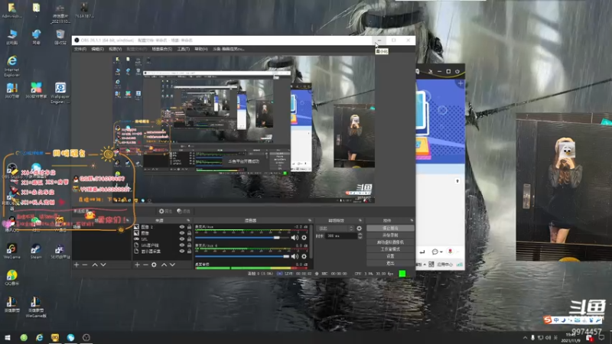Mute the first mixer track speaker icon
This screenshot has width=612, height=344.
point(295,238)
